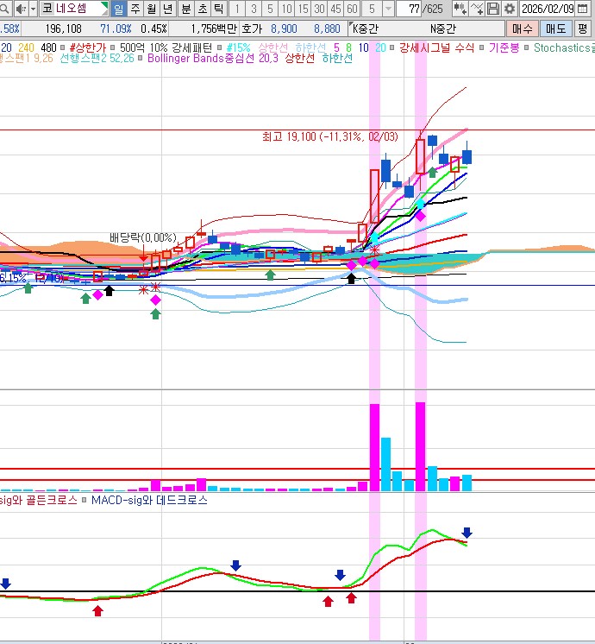Image resolution: width=595 pixels, height=644 pixels.
Task: Toggle the speaker sound icon
Action: point(21,9)
